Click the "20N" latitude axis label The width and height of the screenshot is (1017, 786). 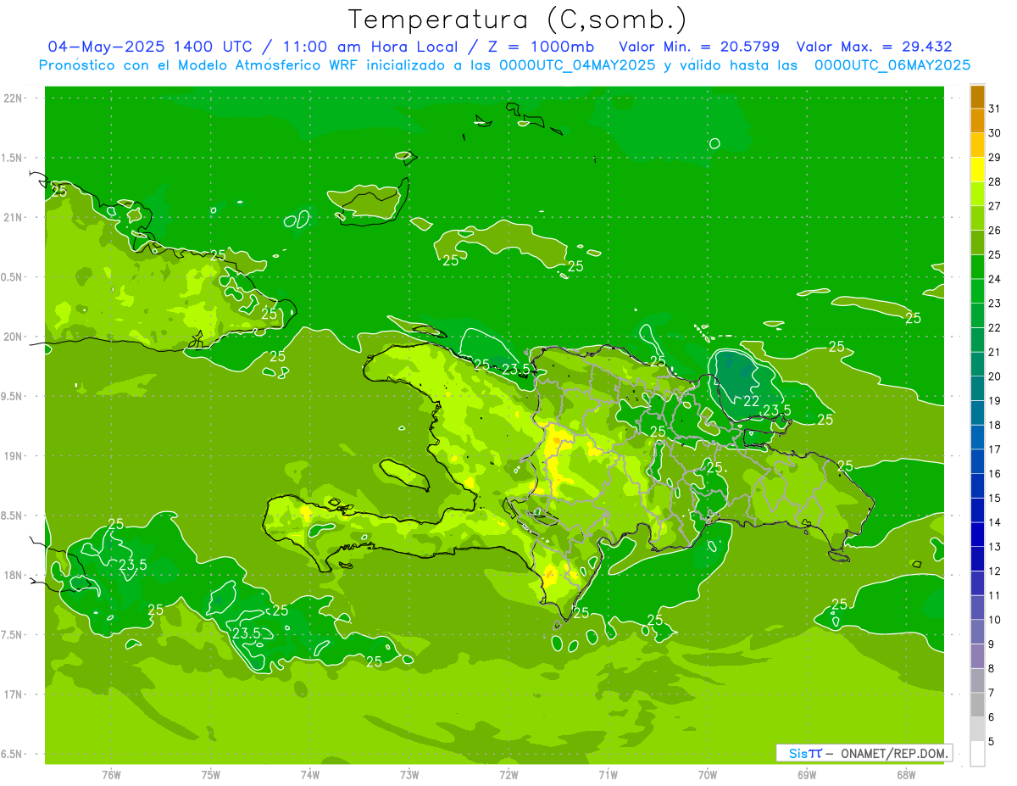click(14, 337)
